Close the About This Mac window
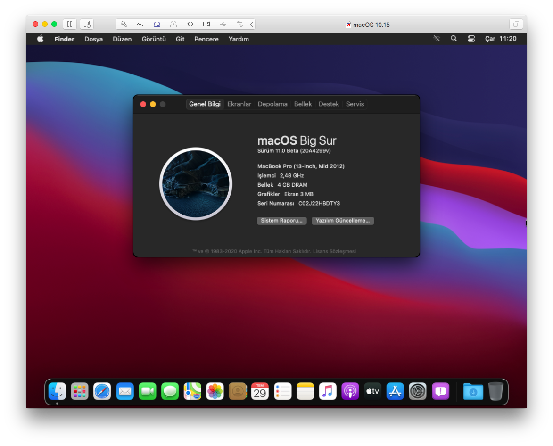 [143, 104]
